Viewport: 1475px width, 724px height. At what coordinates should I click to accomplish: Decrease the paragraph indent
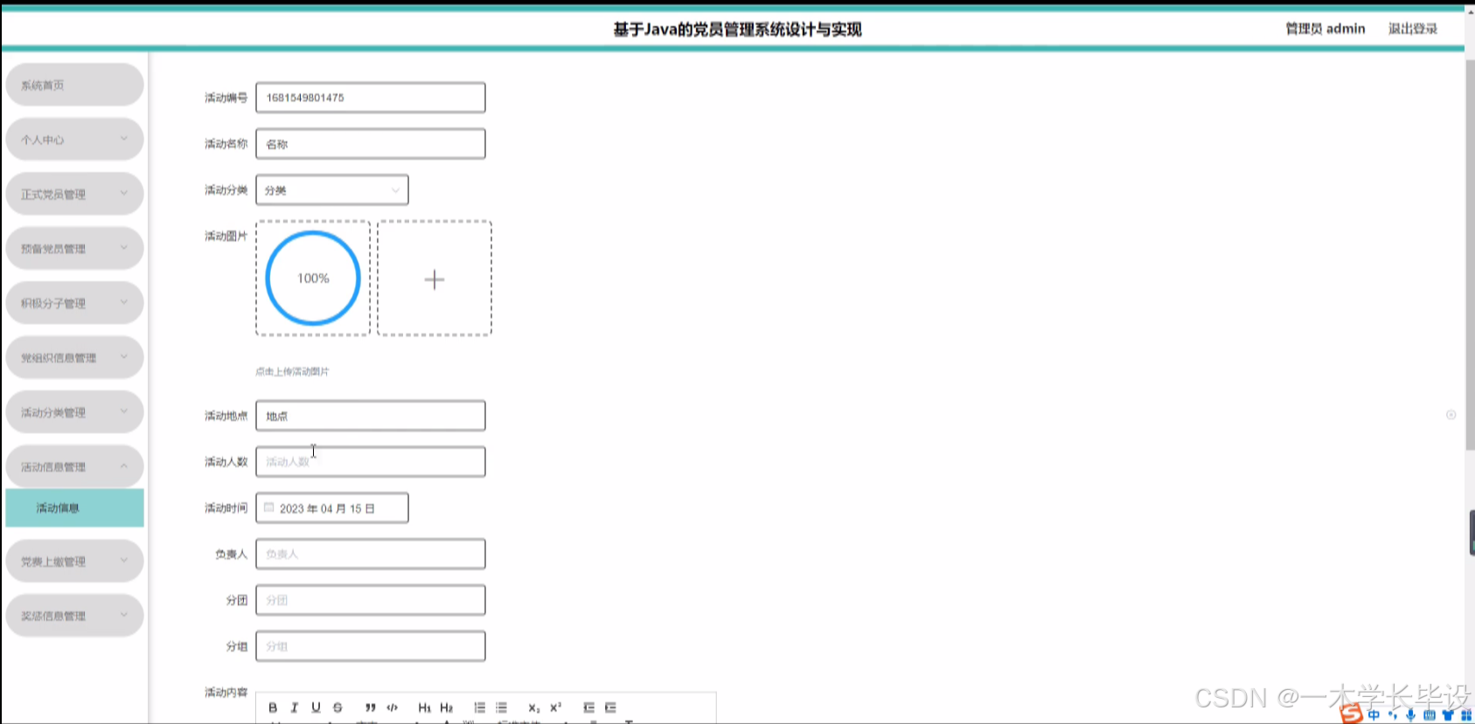(x=588, y=707)
